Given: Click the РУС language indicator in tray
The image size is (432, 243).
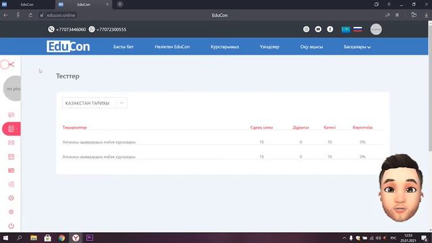Looking at the screenshot, I should 394,238.
